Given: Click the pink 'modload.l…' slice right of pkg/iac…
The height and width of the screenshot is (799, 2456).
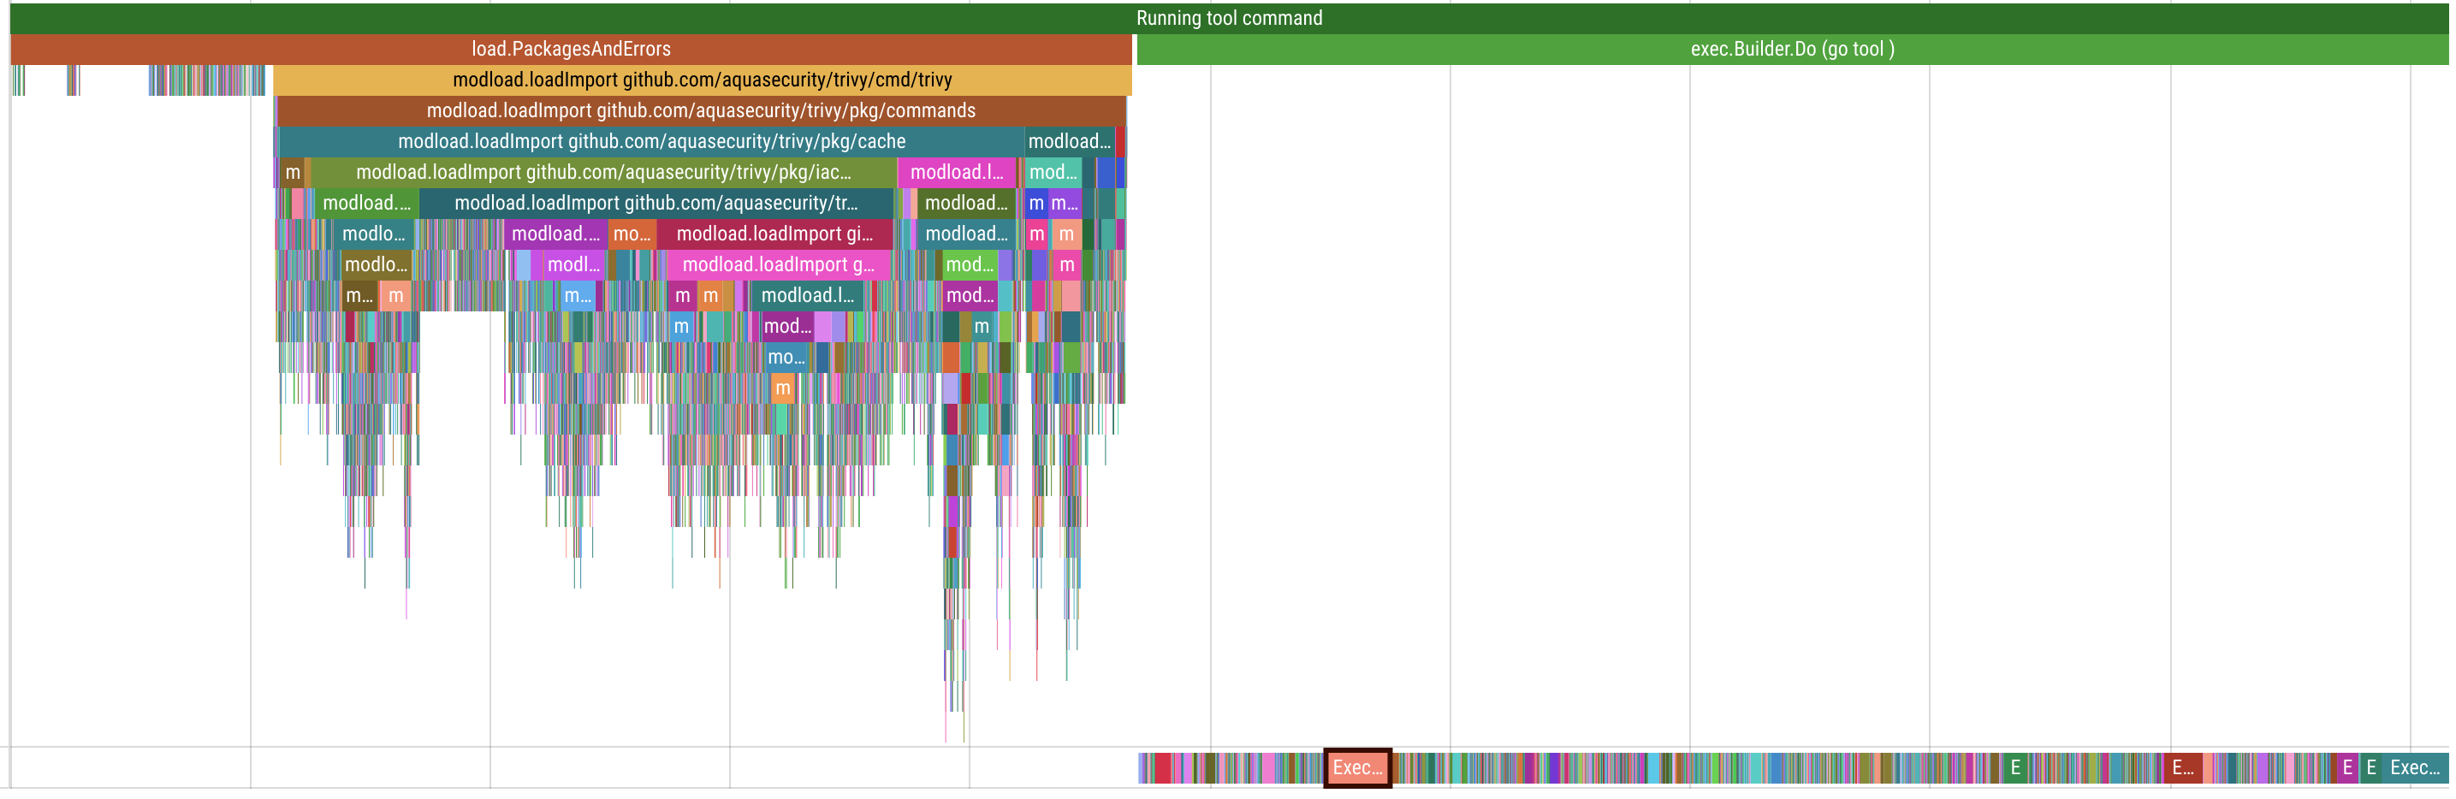Looking at the screenshot, I should coord(956,173).
